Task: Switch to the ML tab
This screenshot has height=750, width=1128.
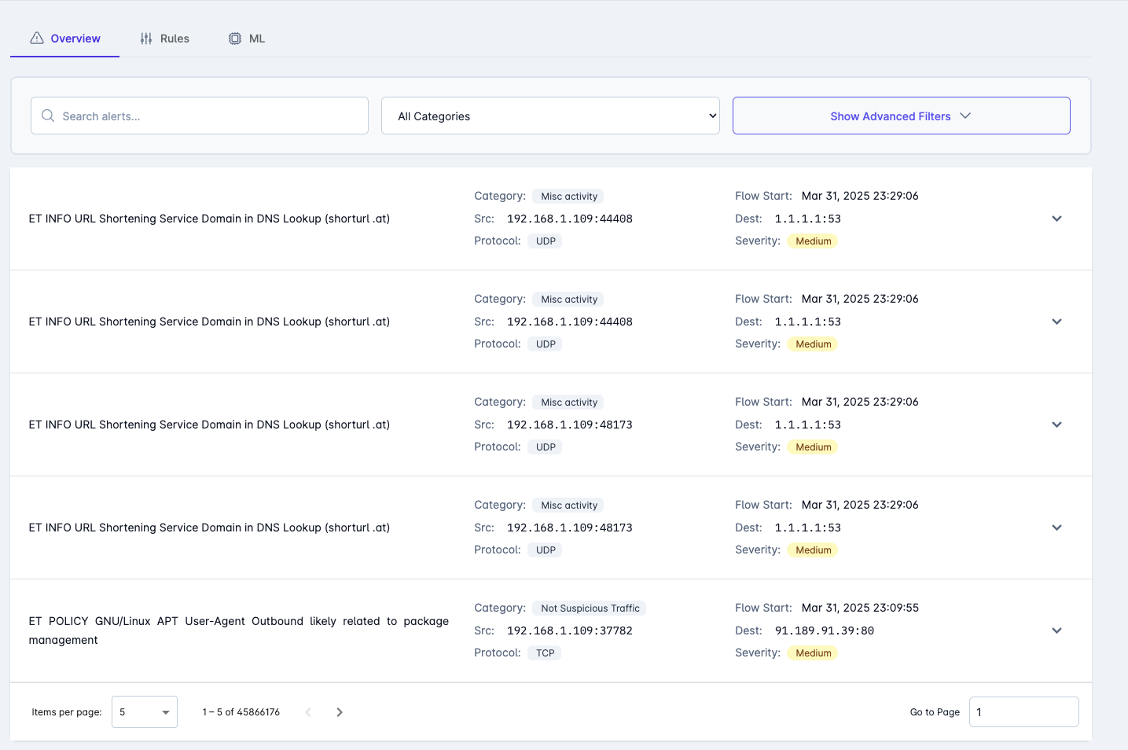Action: (x=247, y=39)
